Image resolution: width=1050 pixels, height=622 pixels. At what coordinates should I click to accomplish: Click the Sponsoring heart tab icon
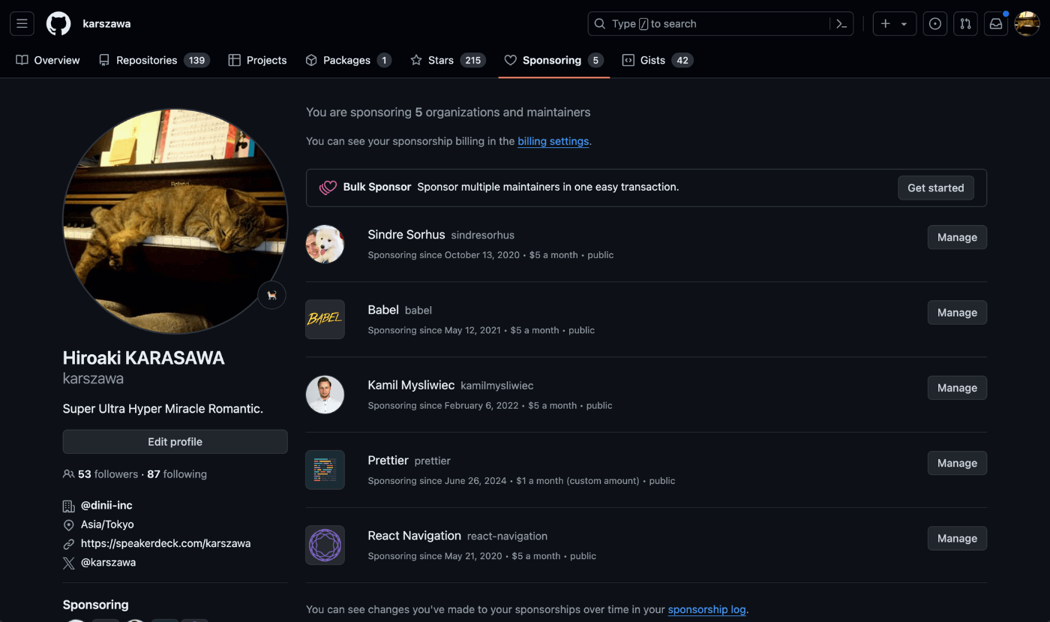511,60
